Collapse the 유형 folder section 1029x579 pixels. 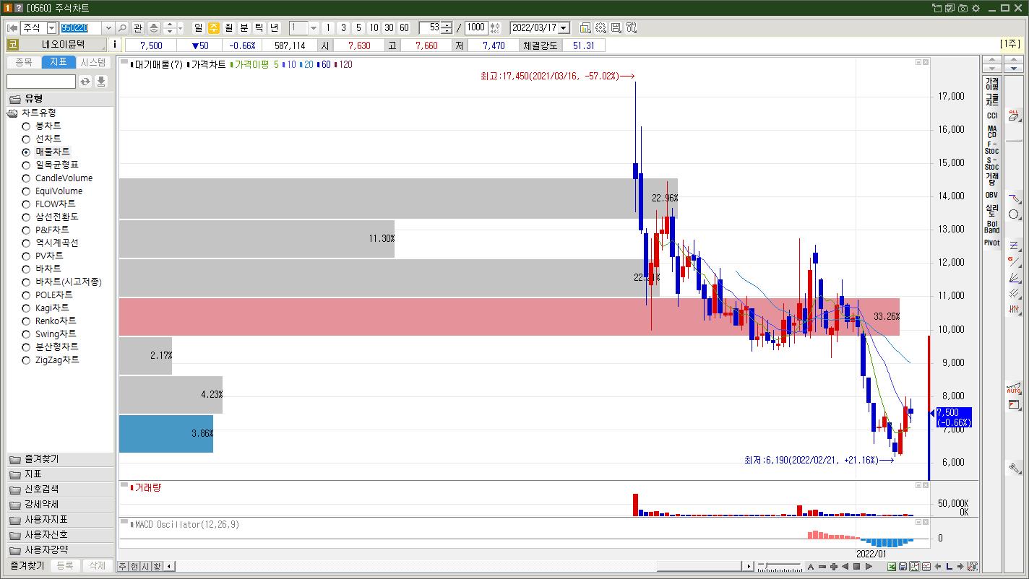coord(60,99)
